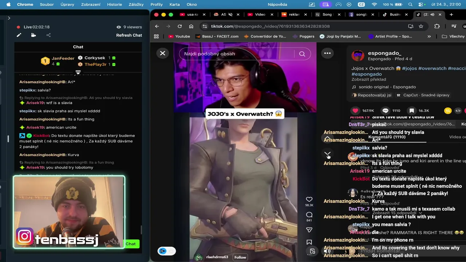Open the espongado_ profile name
466x262 pixels.
click(384, 53)
